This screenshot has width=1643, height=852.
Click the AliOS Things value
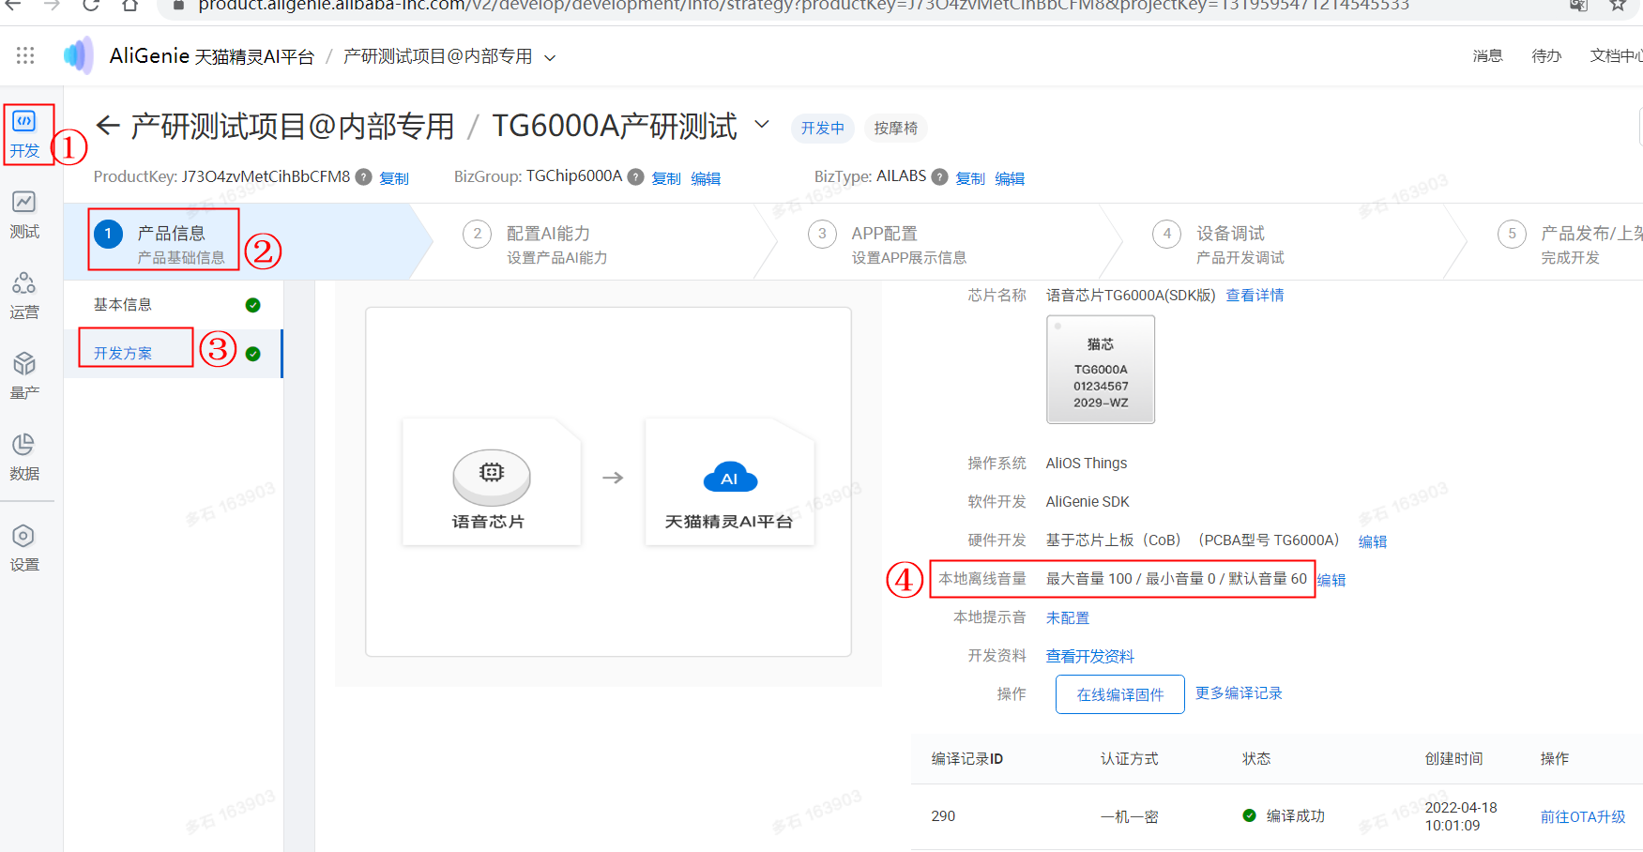tap(1087, 464)
